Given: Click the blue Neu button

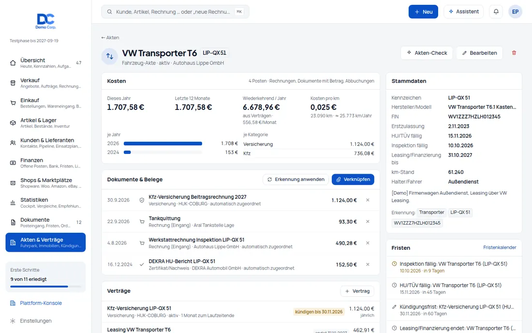Looking at the screenshot, I should coord(423,12).
